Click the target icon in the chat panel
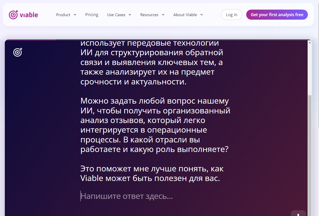The height and width of the screenshot is (216, 319). point(18,52)
